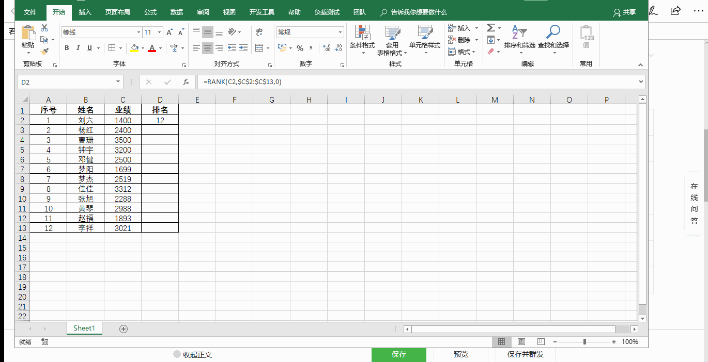
Task: Click the decrease indent icon
Action: point(232,48)
